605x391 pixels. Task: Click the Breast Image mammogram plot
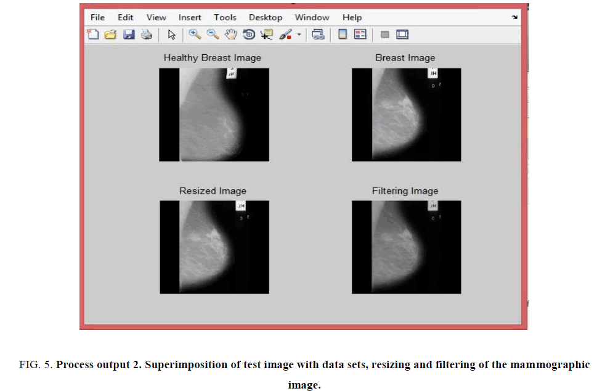406,115
